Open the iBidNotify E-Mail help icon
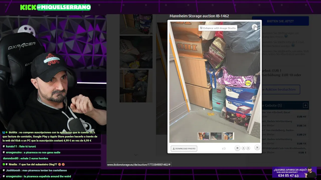The height and width of the screenshot is (180, 321). pyautogui.click(x=293, y=45)
